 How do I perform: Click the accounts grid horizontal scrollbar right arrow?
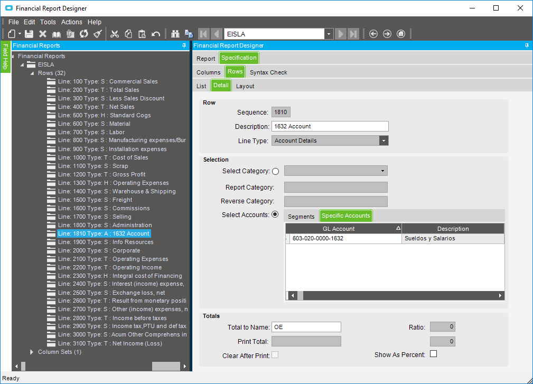click(x=500, y=296)
